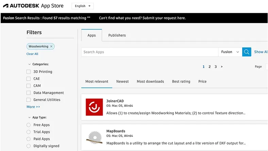Image resolution: width=268 pixels, height=151 pixels.
Task: Click the Woodworking filter chip label
Action: click(38, 46)
